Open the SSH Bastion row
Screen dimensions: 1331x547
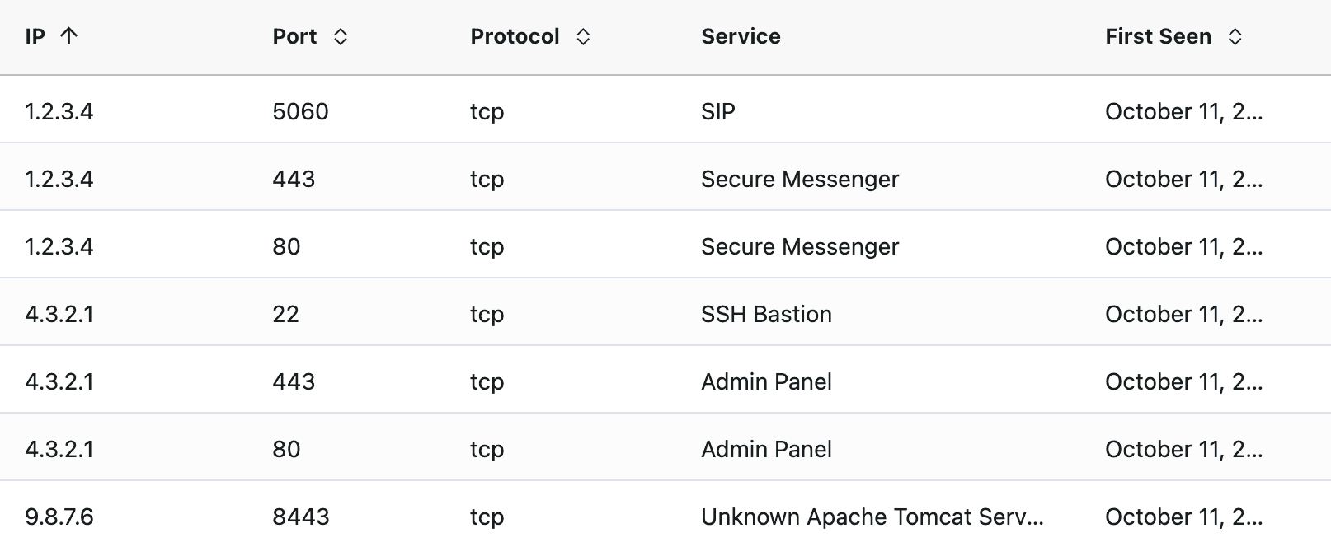coord(665,312)
